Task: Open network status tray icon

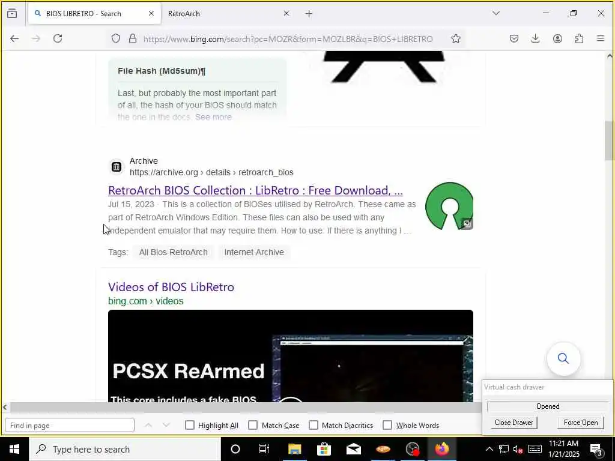Action: tap(504, 449)
